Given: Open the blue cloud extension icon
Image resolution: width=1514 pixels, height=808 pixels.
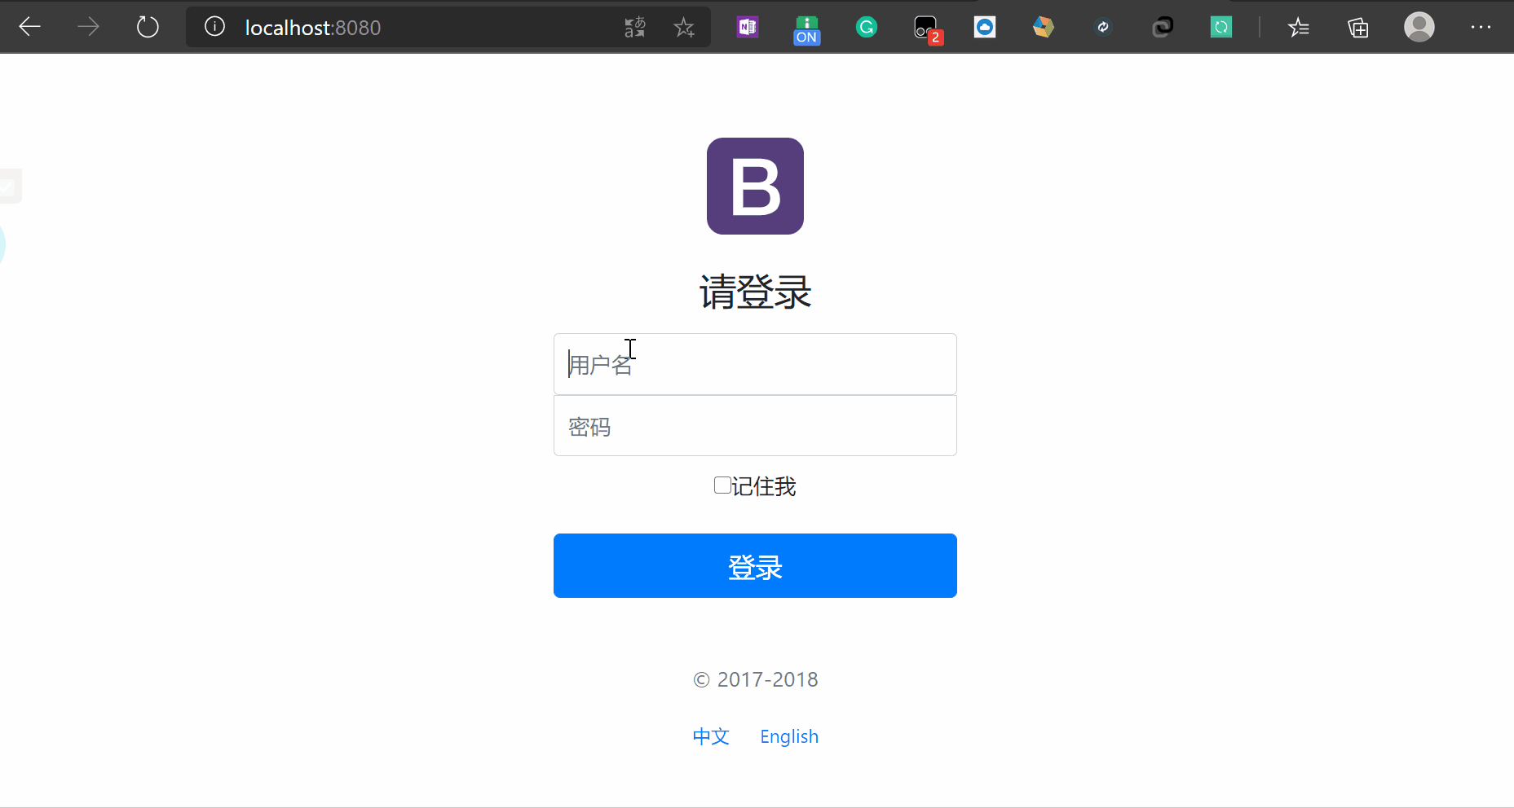Looking at the screenshot, I should [x=985, y=28].
